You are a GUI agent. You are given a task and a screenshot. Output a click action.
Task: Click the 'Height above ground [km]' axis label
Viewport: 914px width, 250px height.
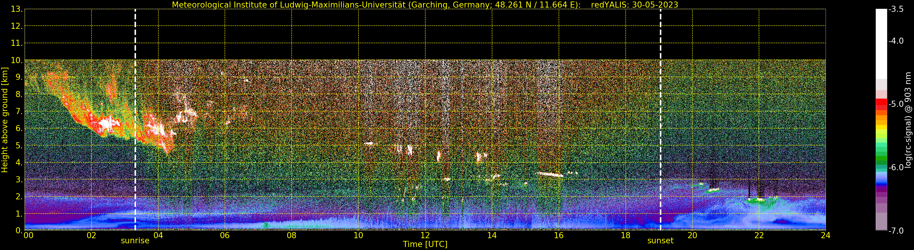(5, 120)
